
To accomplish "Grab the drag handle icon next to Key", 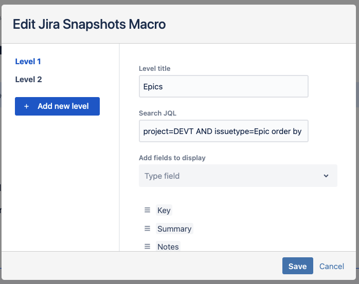I will coord(147,210).
